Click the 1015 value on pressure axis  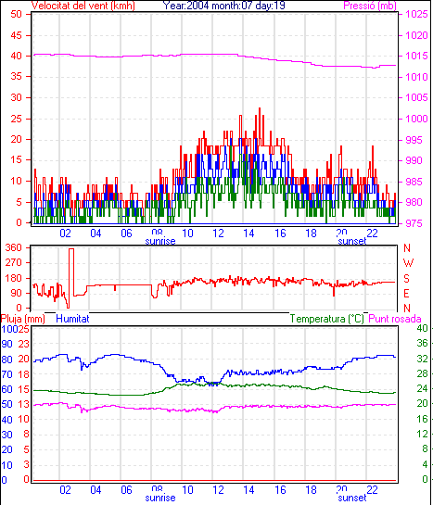tap(416, 56)
